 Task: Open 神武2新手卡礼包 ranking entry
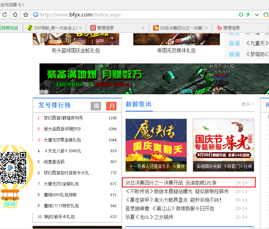click(59, 217)
